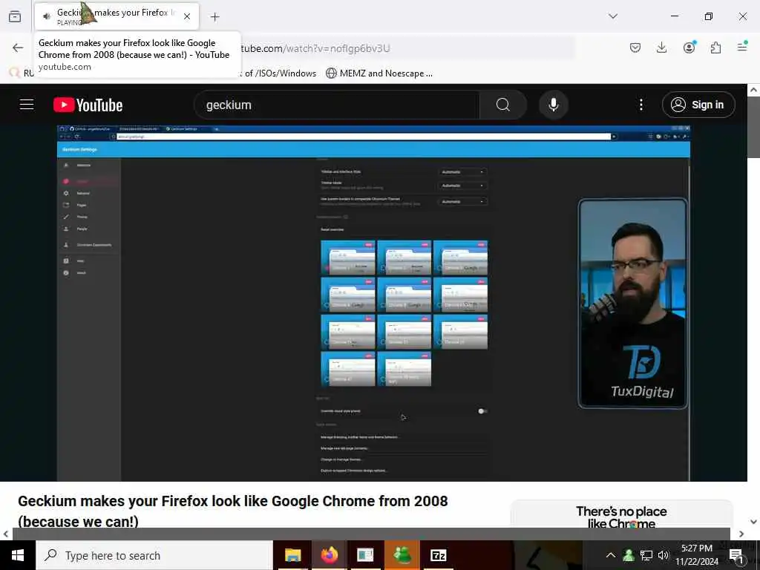Open the Firefox downloads panel

(x=661, y=47)
